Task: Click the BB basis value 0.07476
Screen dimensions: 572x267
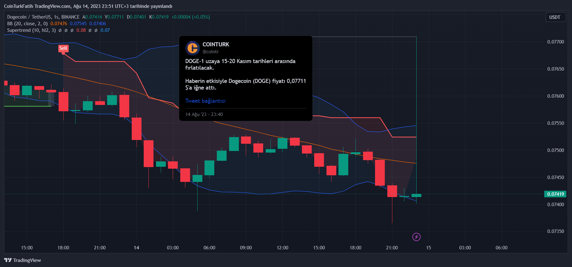Action: click(x=59, y=24)
